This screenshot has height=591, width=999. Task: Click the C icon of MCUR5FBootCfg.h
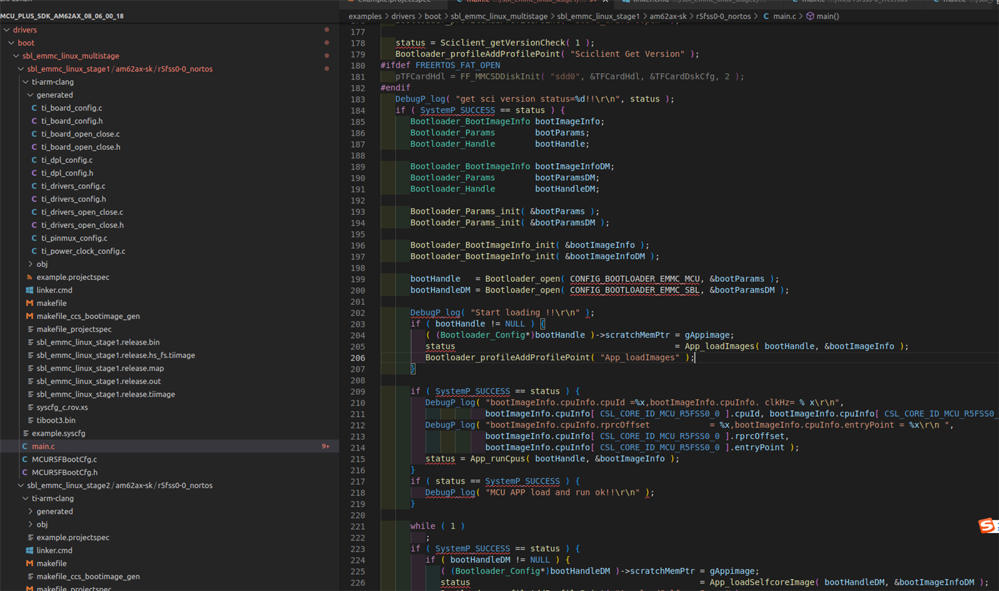pyautogui.click(x=25, y=473)
